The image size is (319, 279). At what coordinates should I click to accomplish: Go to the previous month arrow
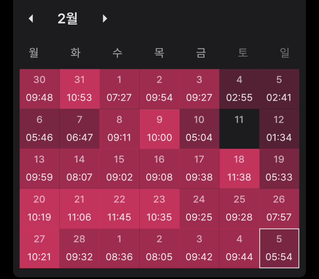click(x=31, y=18)
